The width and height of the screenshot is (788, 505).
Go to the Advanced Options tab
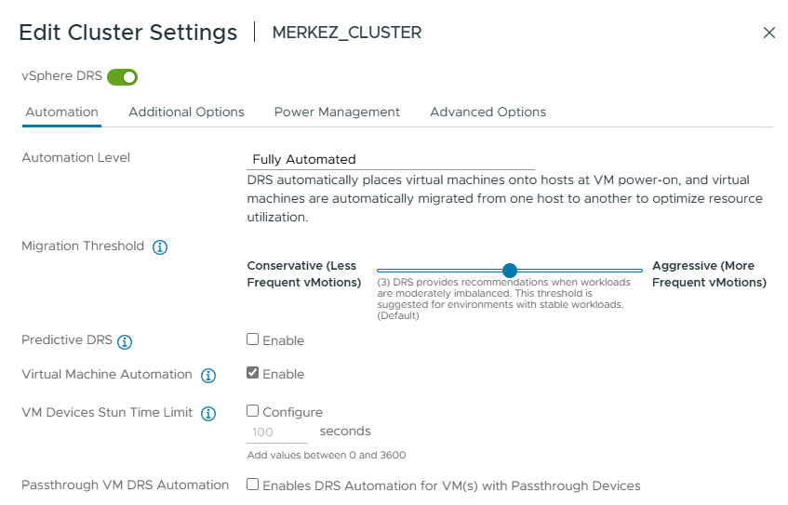(488, 112)
